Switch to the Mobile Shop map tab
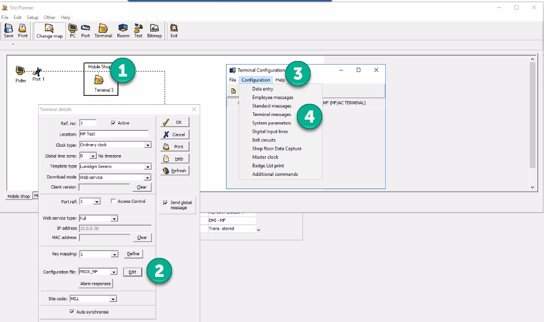Image resolution: width=544 pixels, height=322 pixels. (x=19, y=196)
